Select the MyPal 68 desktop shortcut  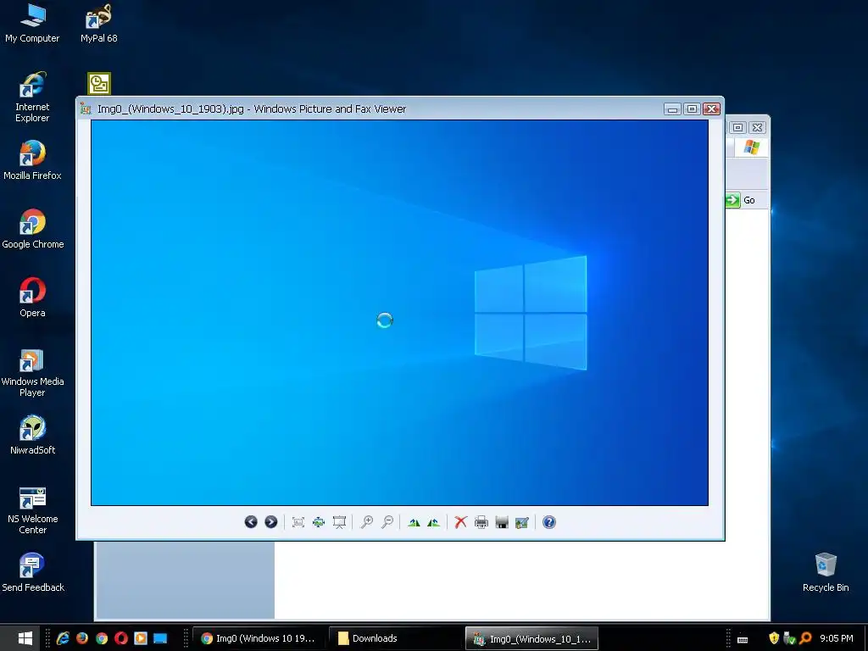[98, 23]
